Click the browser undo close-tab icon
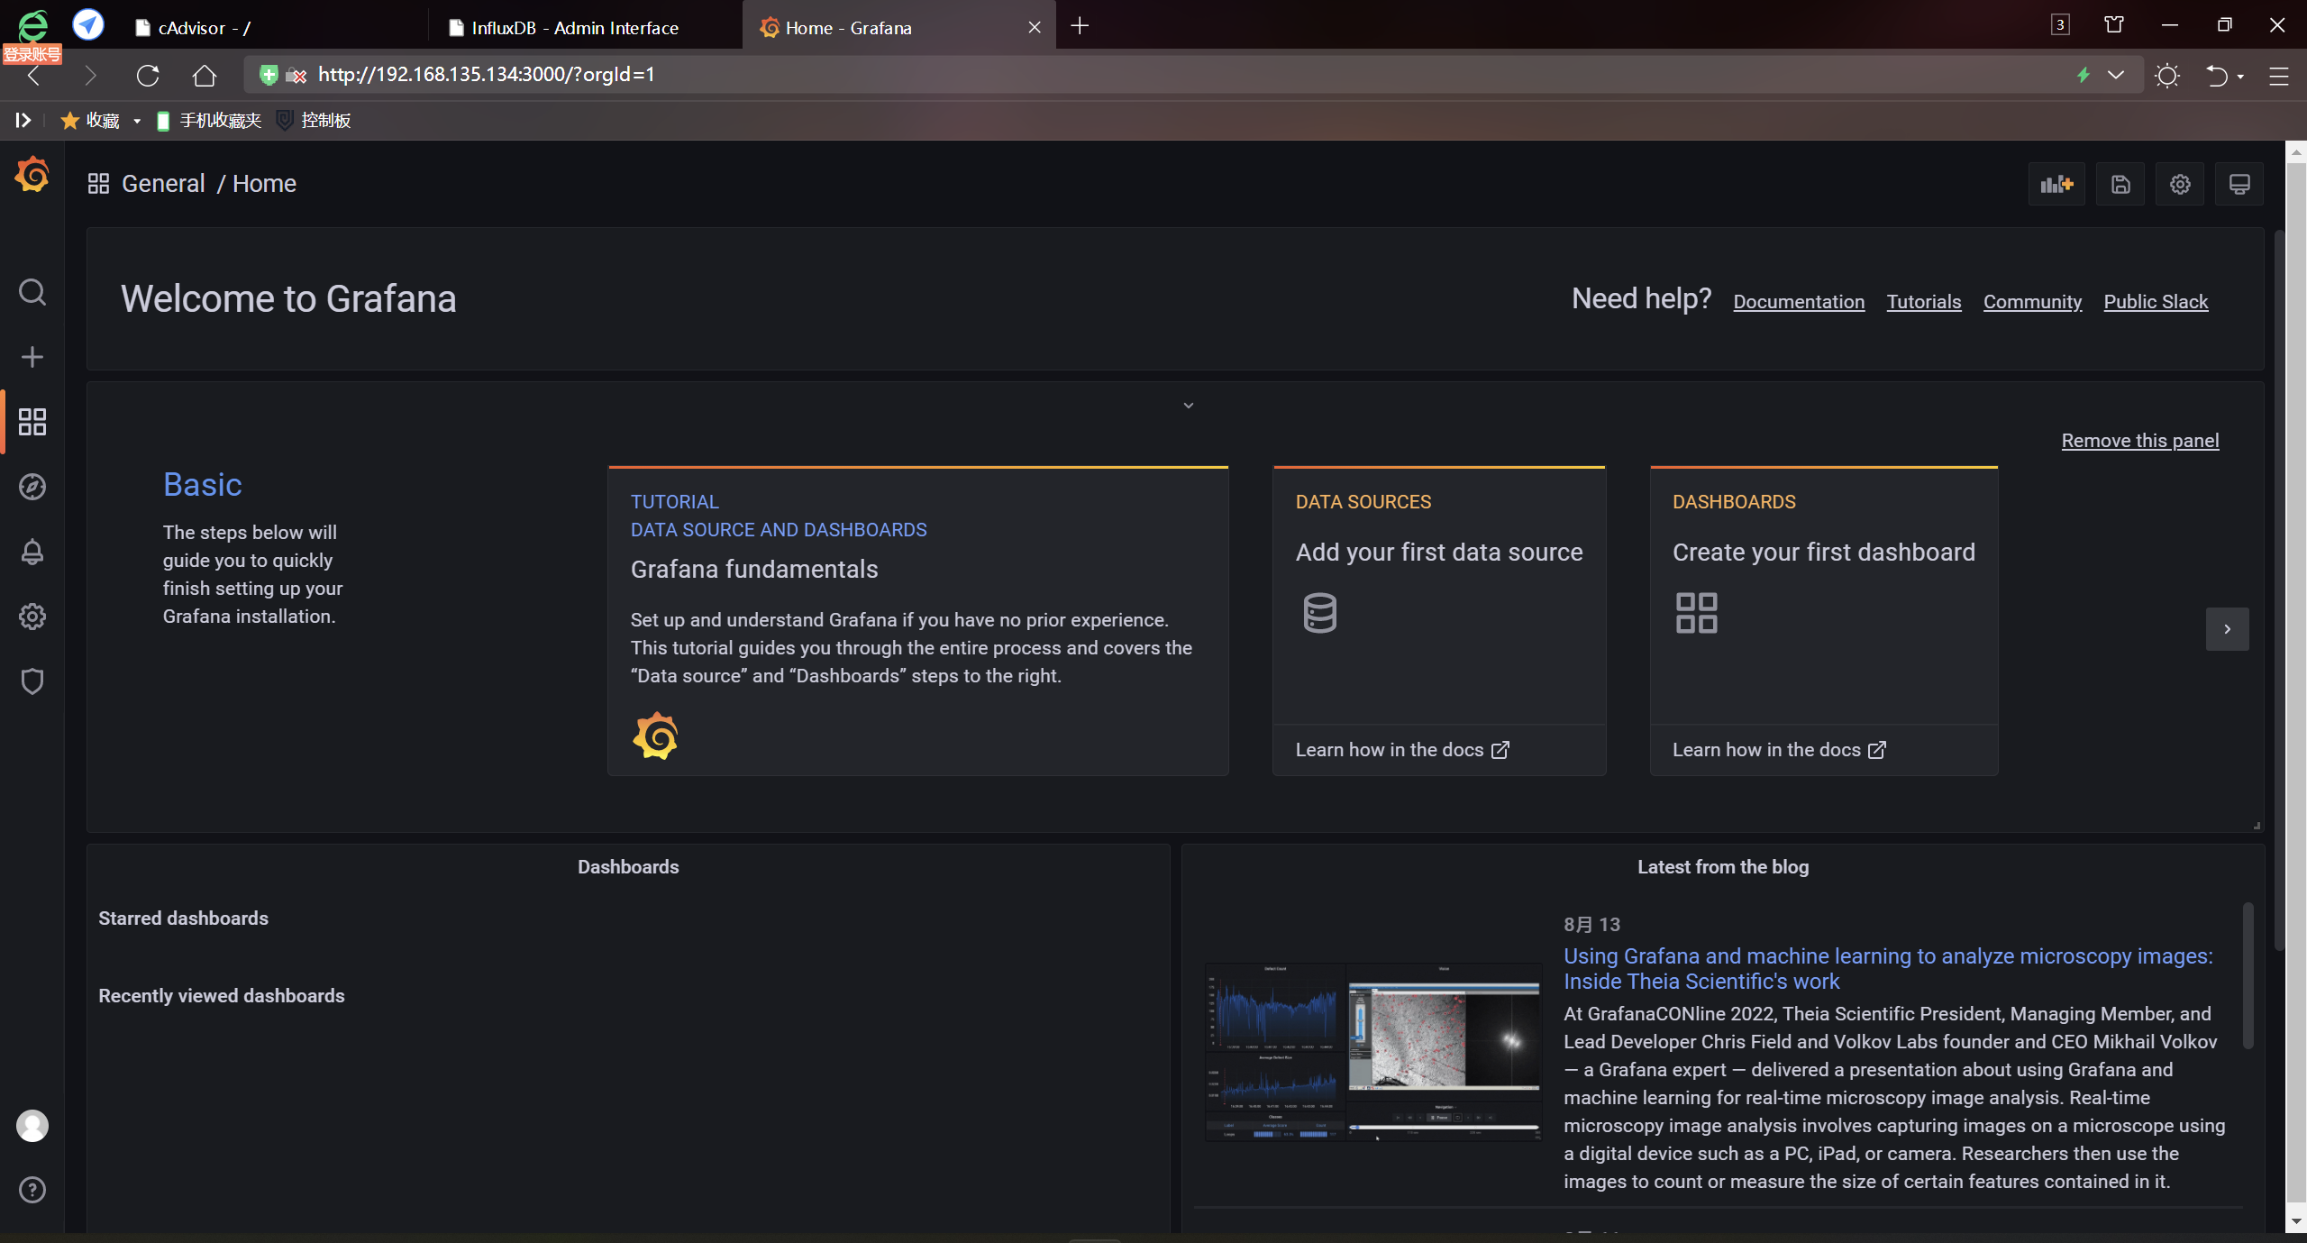This screenshot has height=1243, width=2307. [x=2216, y=75]
